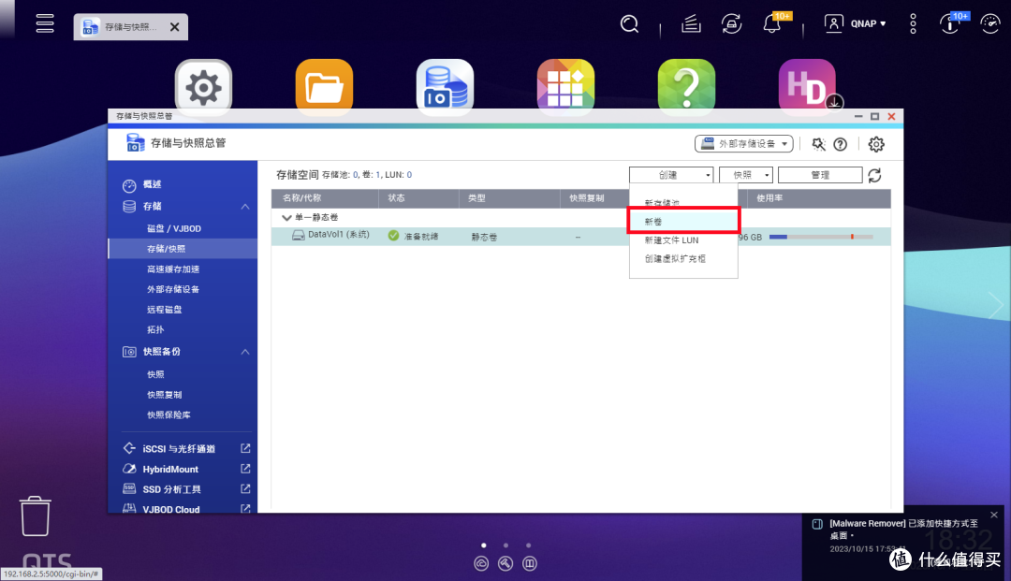The height and width of the screenshot is (581, 1011).
Task: Select the first create menu entry above 新卷
Action: coord(683,203)
